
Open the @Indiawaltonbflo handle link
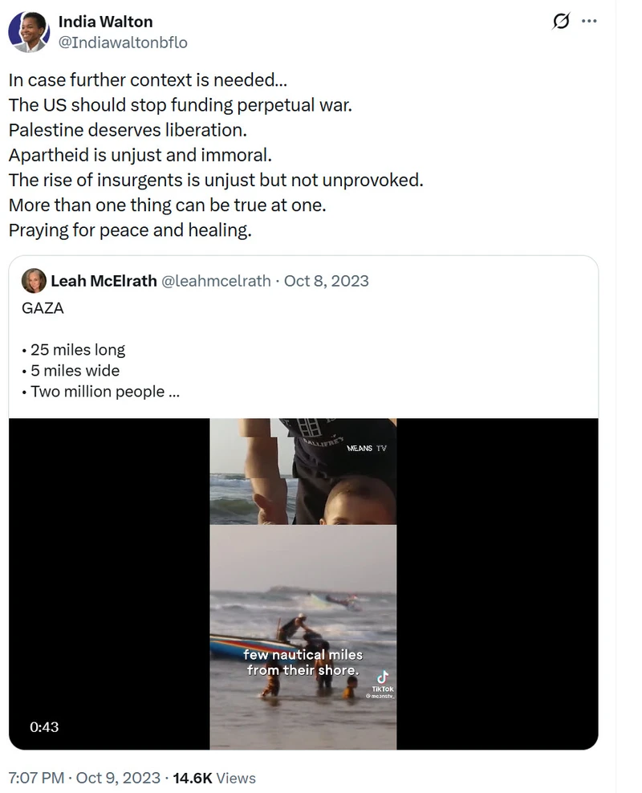[123, 43]
